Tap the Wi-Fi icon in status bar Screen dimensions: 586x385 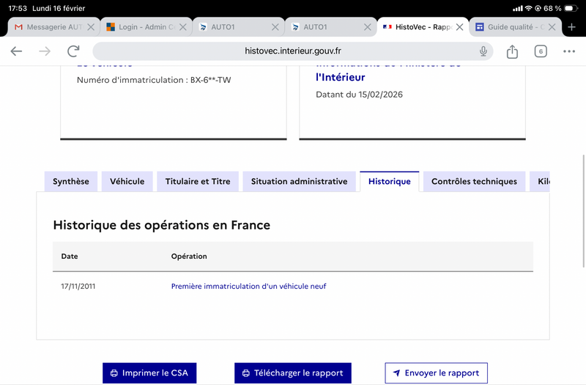click(528, 8)
